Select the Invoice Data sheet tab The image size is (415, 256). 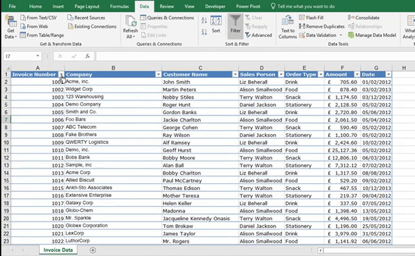58,250
